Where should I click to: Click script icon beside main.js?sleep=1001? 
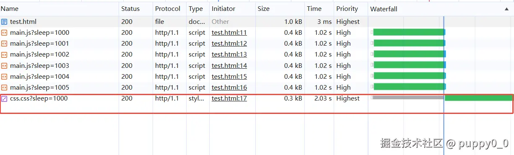pyautogui.click(x=4, y=44)
